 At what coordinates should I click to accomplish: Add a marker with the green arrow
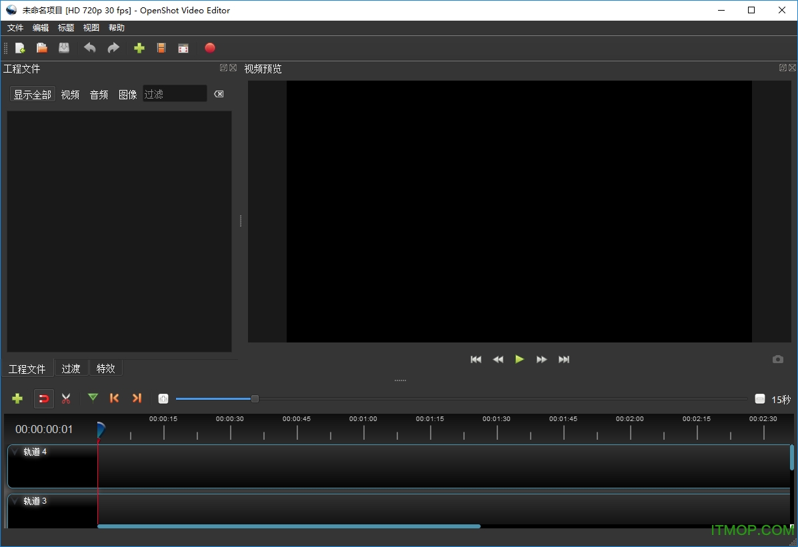click(x=93, y=398)
